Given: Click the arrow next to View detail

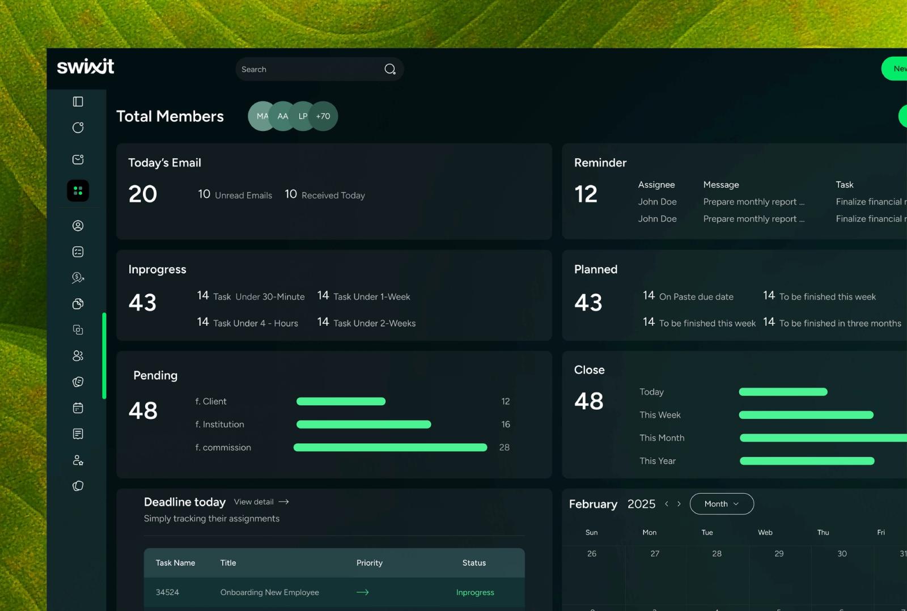Looking at the screenshot, I should coord(284,502).
